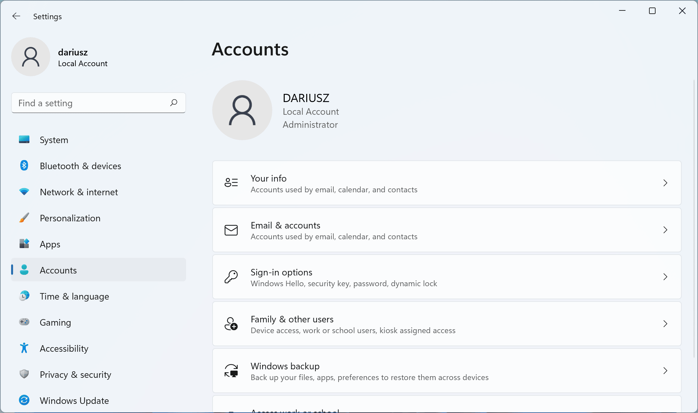Image resolution: width=698 pixels, height=413 pixels.
Task: Maximize the Settings window
Action: (652, 11)
